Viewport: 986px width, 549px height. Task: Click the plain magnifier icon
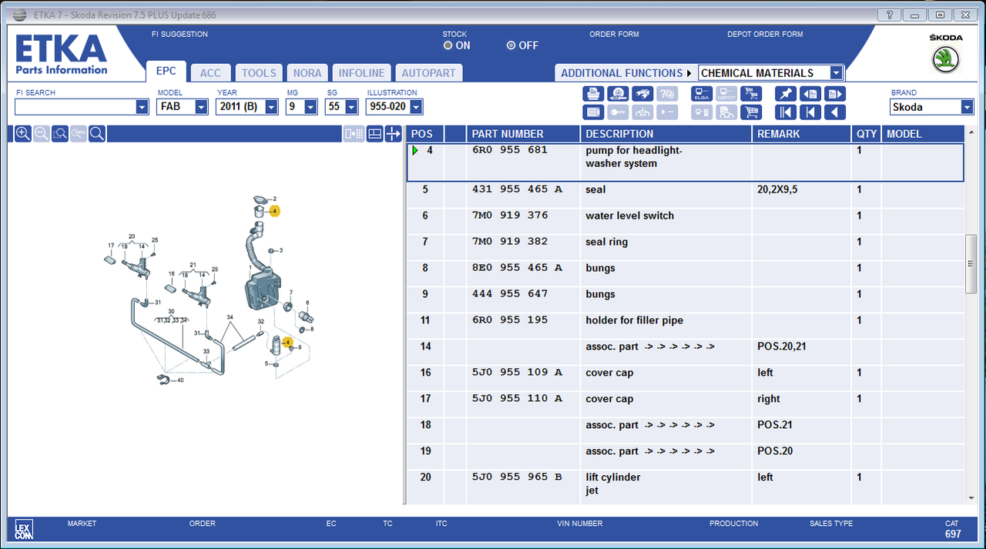click(x=97, y=134)
